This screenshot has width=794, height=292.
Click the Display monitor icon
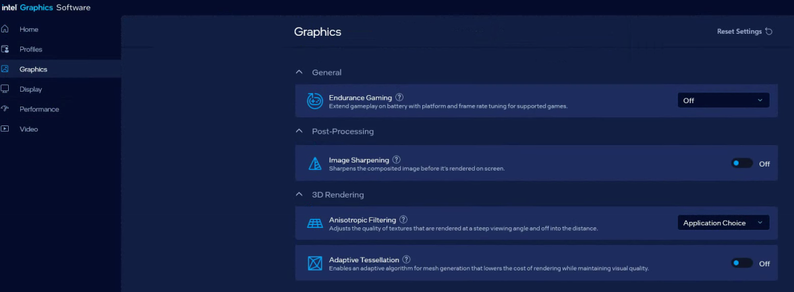pos(5,89)
